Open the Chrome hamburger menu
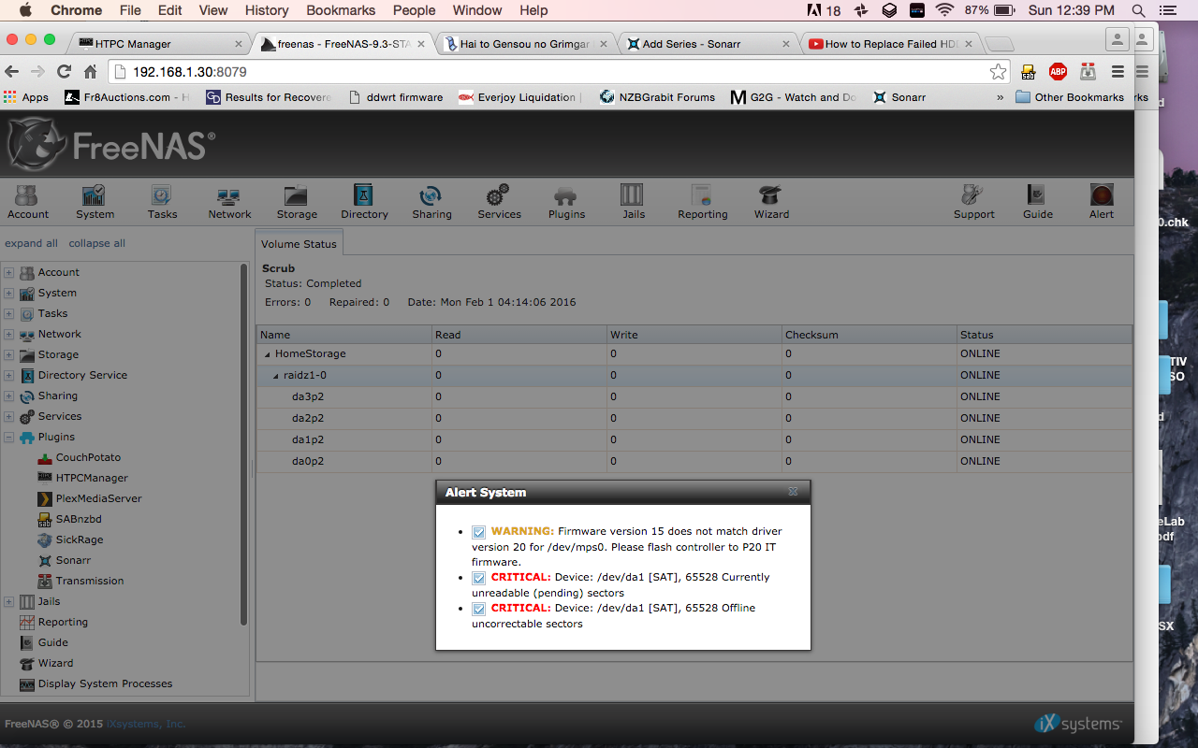 click(x=1118, y=72)
